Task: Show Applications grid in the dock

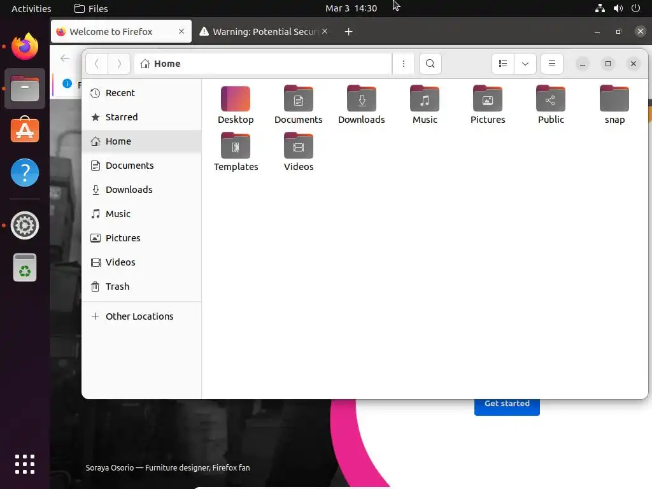Action: (x=25, y=464)
